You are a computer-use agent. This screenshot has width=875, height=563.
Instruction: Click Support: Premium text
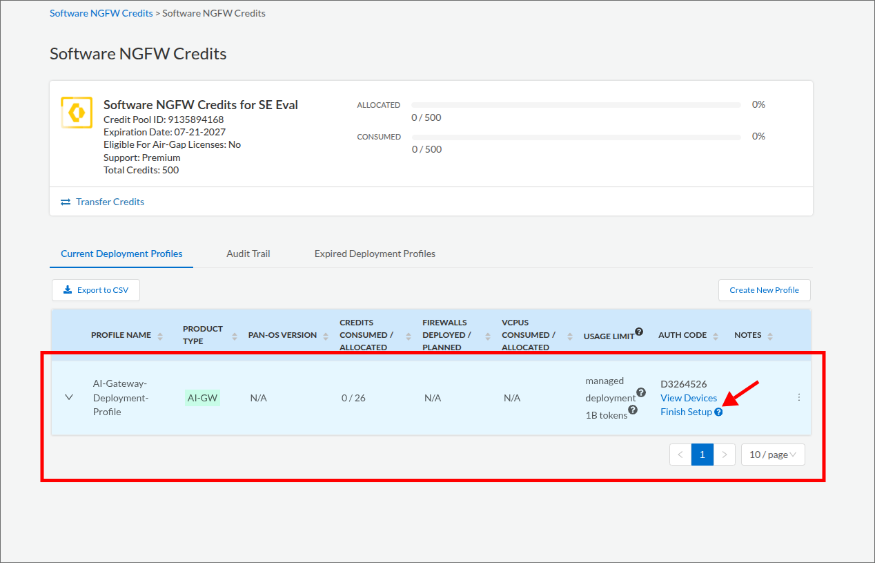click(x=142, y=158)
